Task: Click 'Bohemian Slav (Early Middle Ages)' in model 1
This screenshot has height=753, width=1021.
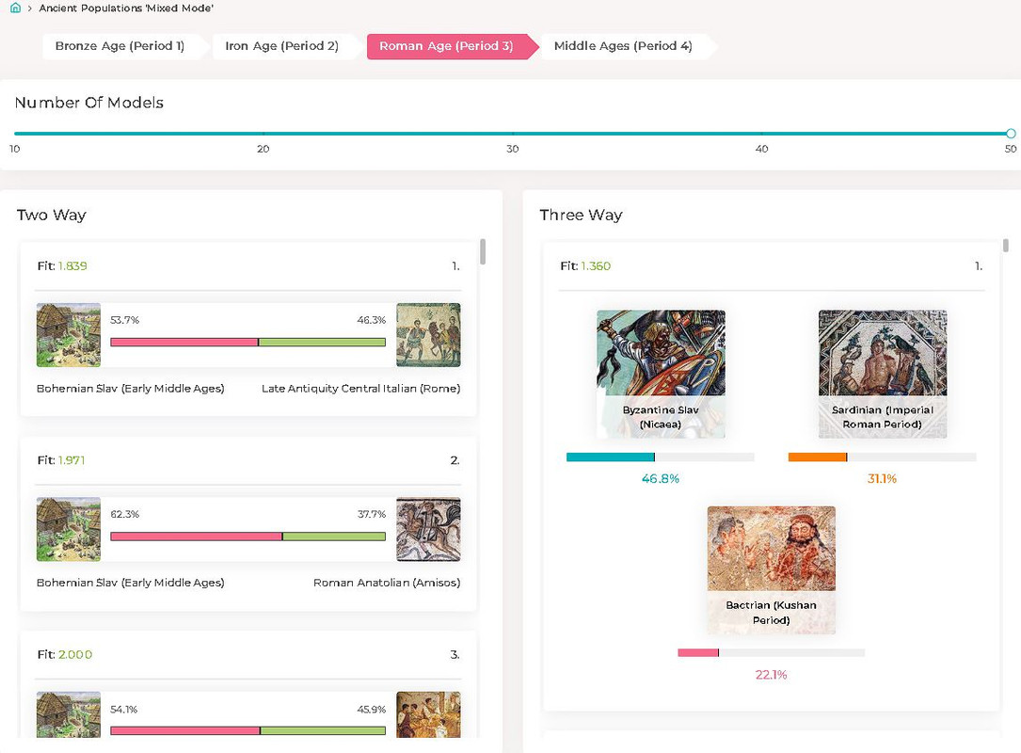Action: pos(130,388)
